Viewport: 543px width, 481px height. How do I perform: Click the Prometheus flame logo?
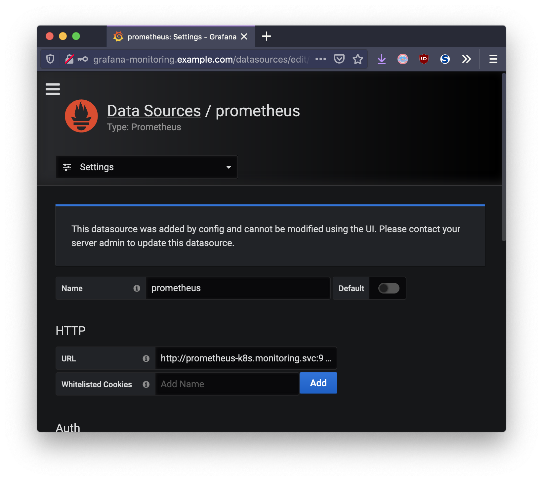[x=81, y=116]
